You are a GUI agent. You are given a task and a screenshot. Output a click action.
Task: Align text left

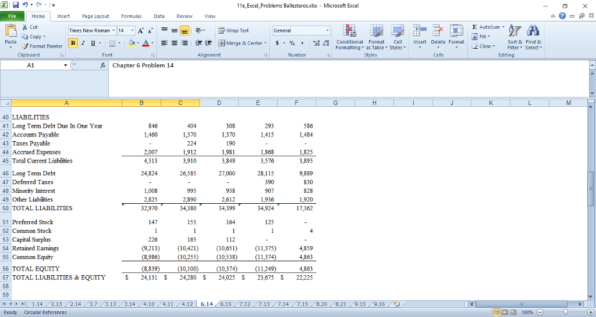(164, 43)
